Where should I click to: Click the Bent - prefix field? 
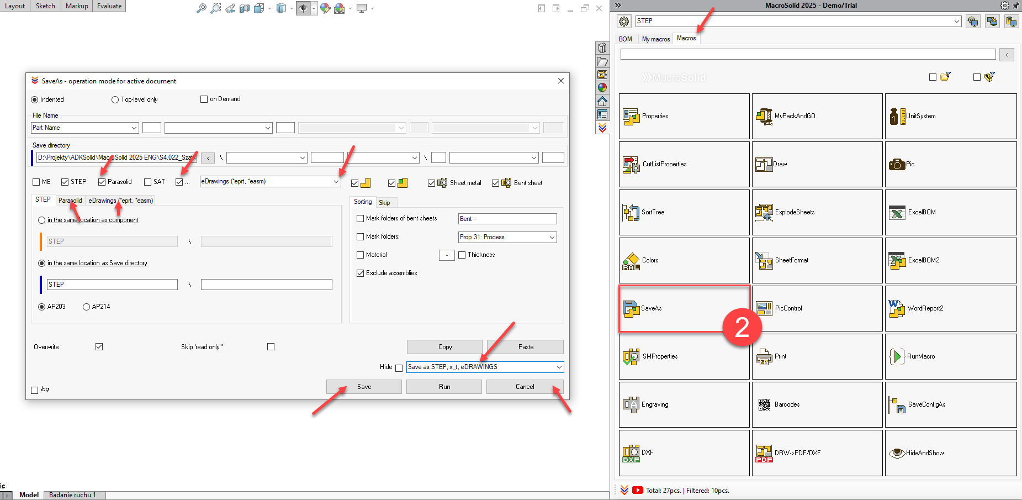click(x=507, y=219)
